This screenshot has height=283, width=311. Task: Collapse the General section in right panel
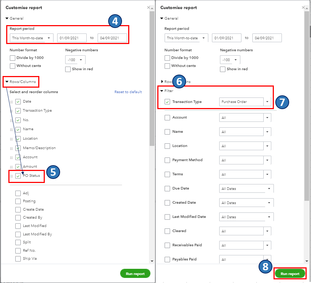(162, 18)
